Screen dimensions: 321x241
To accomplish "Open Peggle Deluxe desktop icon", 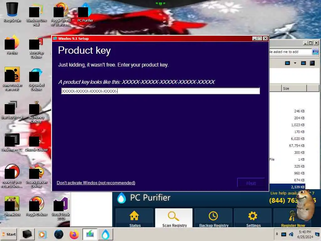I will tap(36, 206).
